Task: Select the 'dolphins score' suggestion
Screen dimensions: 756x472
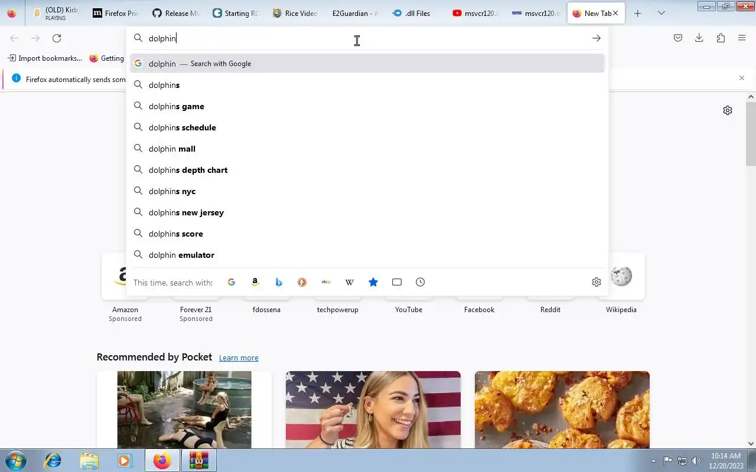Action: pyautogui.click(x=367, y=234)
